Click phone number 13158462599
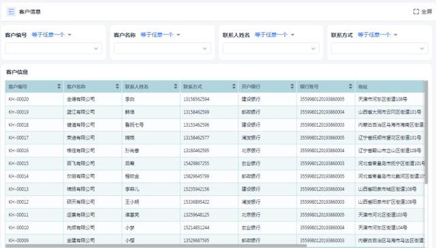 point(196,112)
